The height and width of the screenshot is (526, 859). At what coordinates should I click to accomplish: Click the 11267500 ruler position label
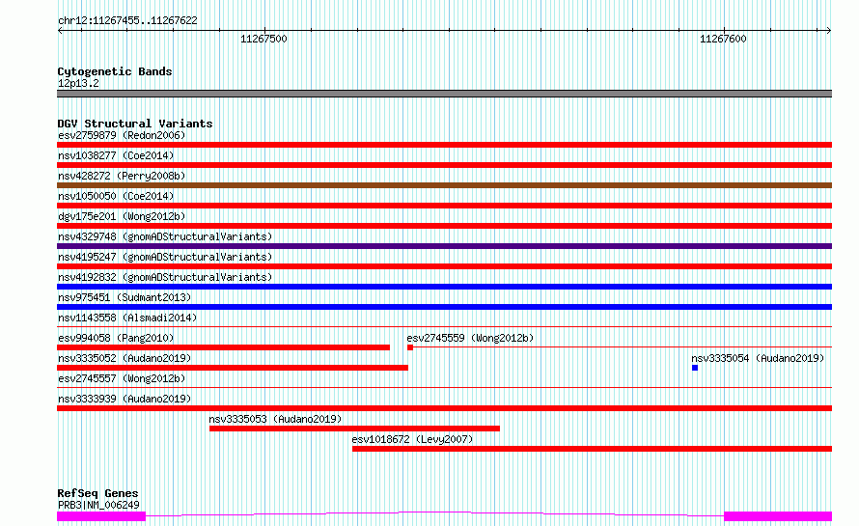263,39
